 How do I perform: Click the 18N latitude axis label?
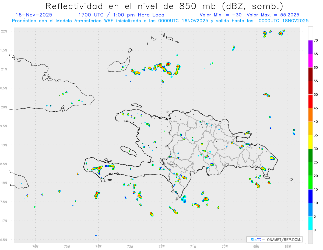point(5,183)
